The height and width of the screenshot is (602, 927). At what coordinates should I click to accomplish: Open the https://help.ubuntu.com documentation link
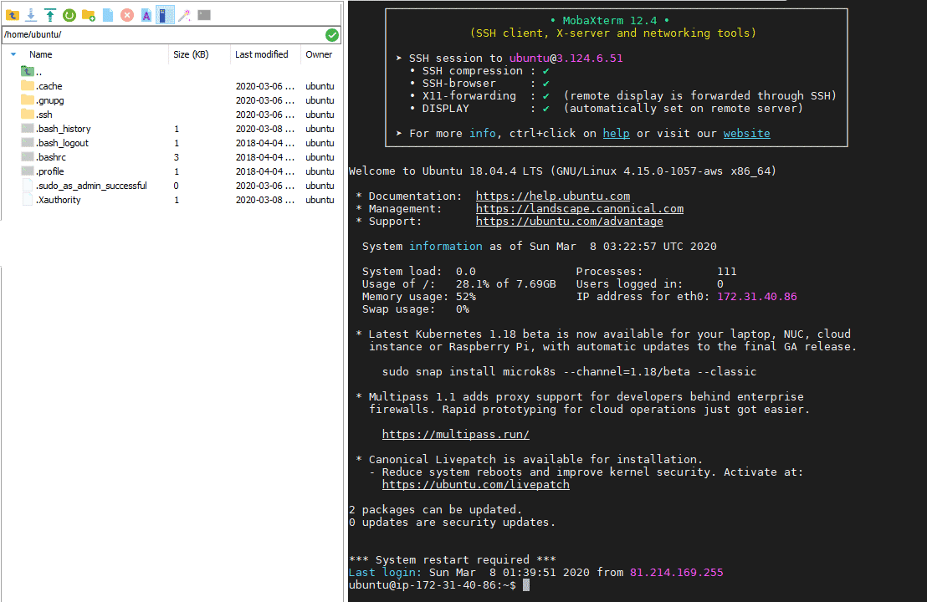[553, 196]
